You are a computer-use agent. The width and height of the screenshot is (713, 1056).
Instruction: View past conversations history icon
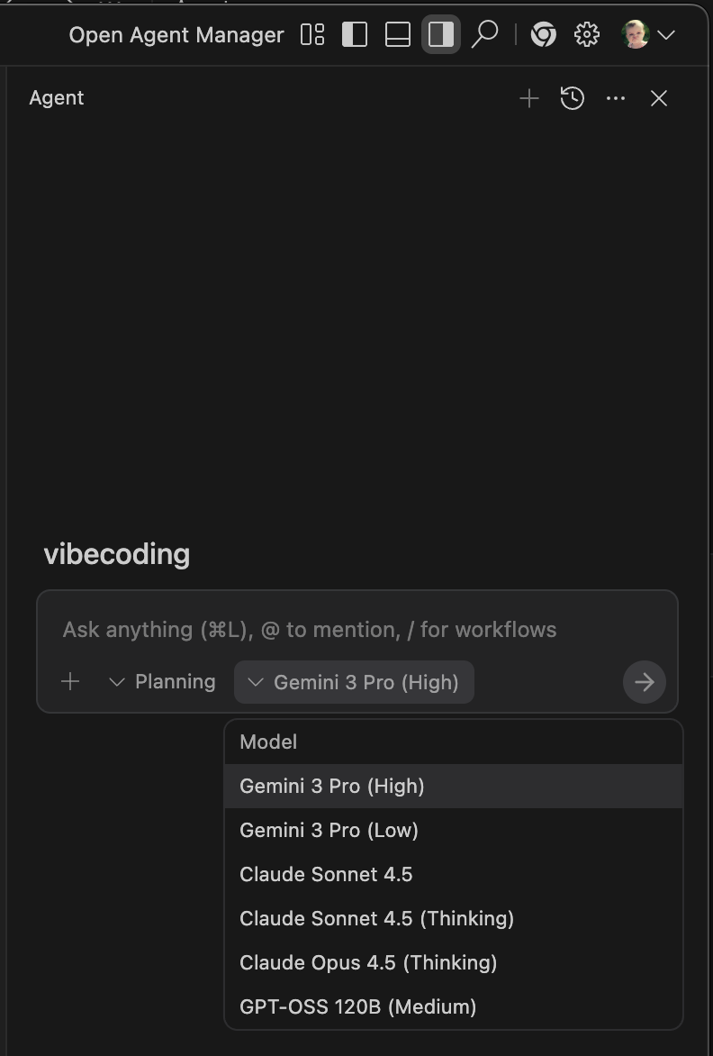[x=573, y=98]
